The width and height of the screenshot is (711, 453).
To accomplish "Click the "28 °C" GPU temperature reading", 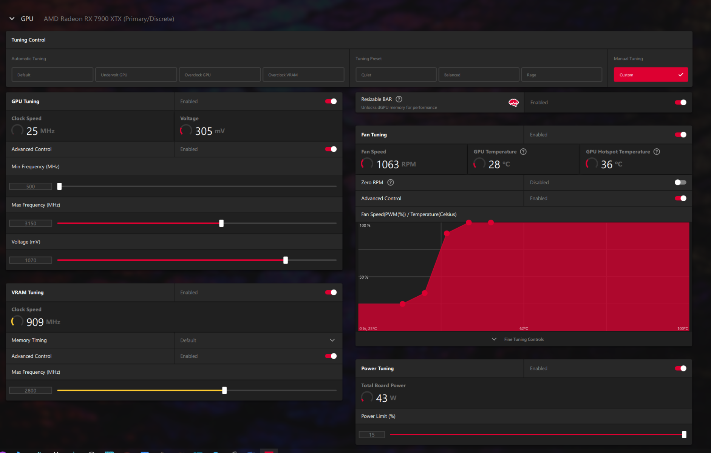I will 499,164.
